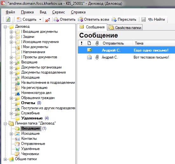Click the Общие папки icon
The height and width of the screenshot is (164, 175).
(x=11, y=159)
